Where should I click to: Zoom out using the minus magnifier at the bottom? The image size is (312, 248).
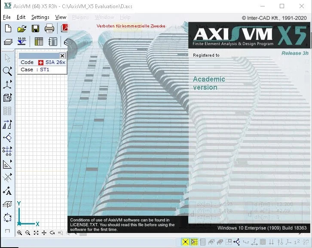28,233
